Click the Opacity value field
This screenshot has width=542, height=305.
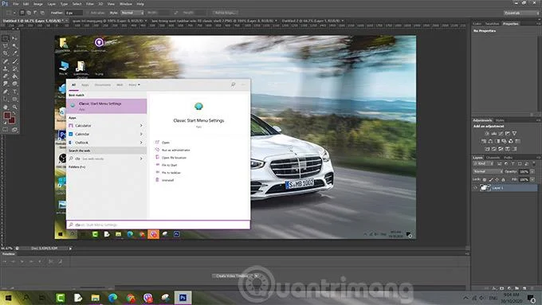[x=524, y=172]
